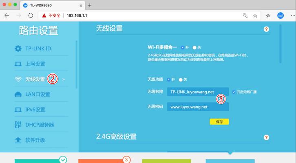Set 无线功能 to off (关)
Screen dimensions: 296x163
coord(181,79)
